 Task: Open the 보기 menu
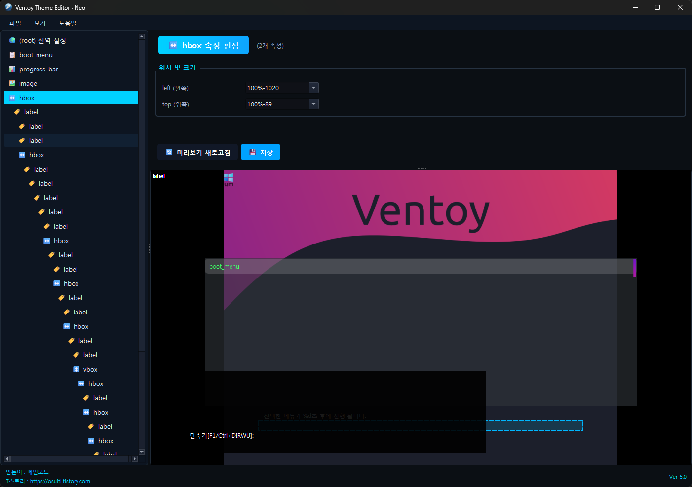click(x=40, y=23)
